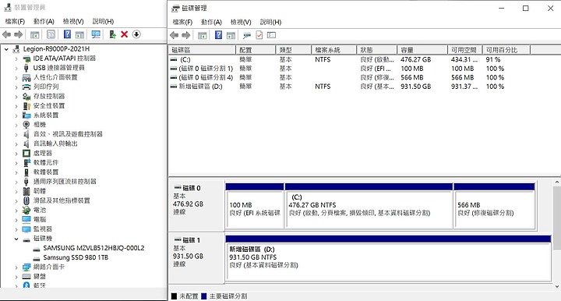
Task: Open 檔案(F) menu in Device Manager
Action: 15,22
